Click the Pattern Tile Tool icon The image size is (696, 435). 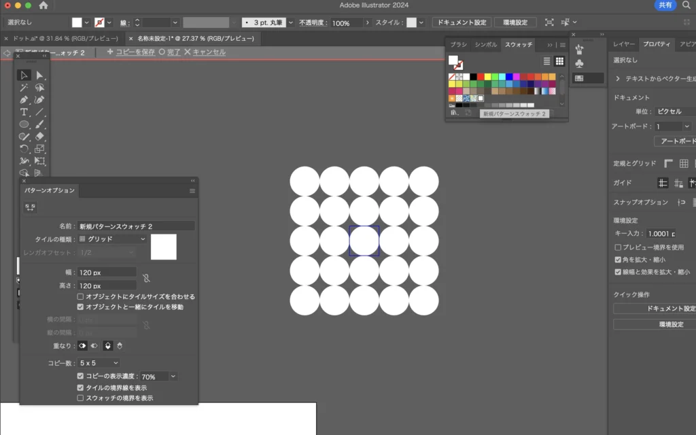click(x=30, y=207)
